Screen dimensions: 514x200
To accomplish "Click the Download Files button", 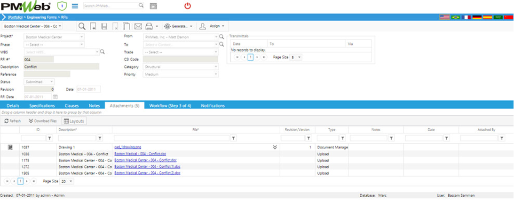I will pos(43,121).
